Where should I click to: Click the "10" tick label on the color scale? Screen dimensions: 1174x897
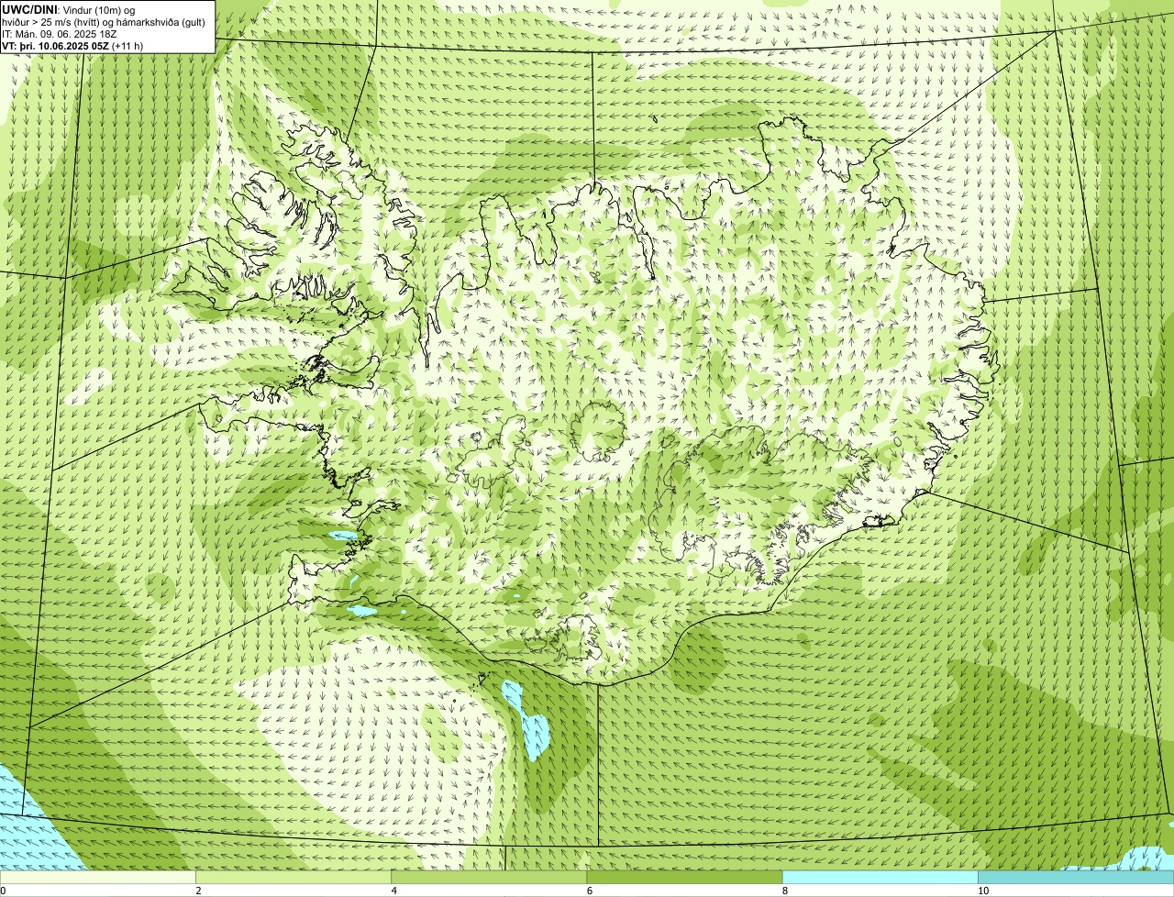[983, 891]
